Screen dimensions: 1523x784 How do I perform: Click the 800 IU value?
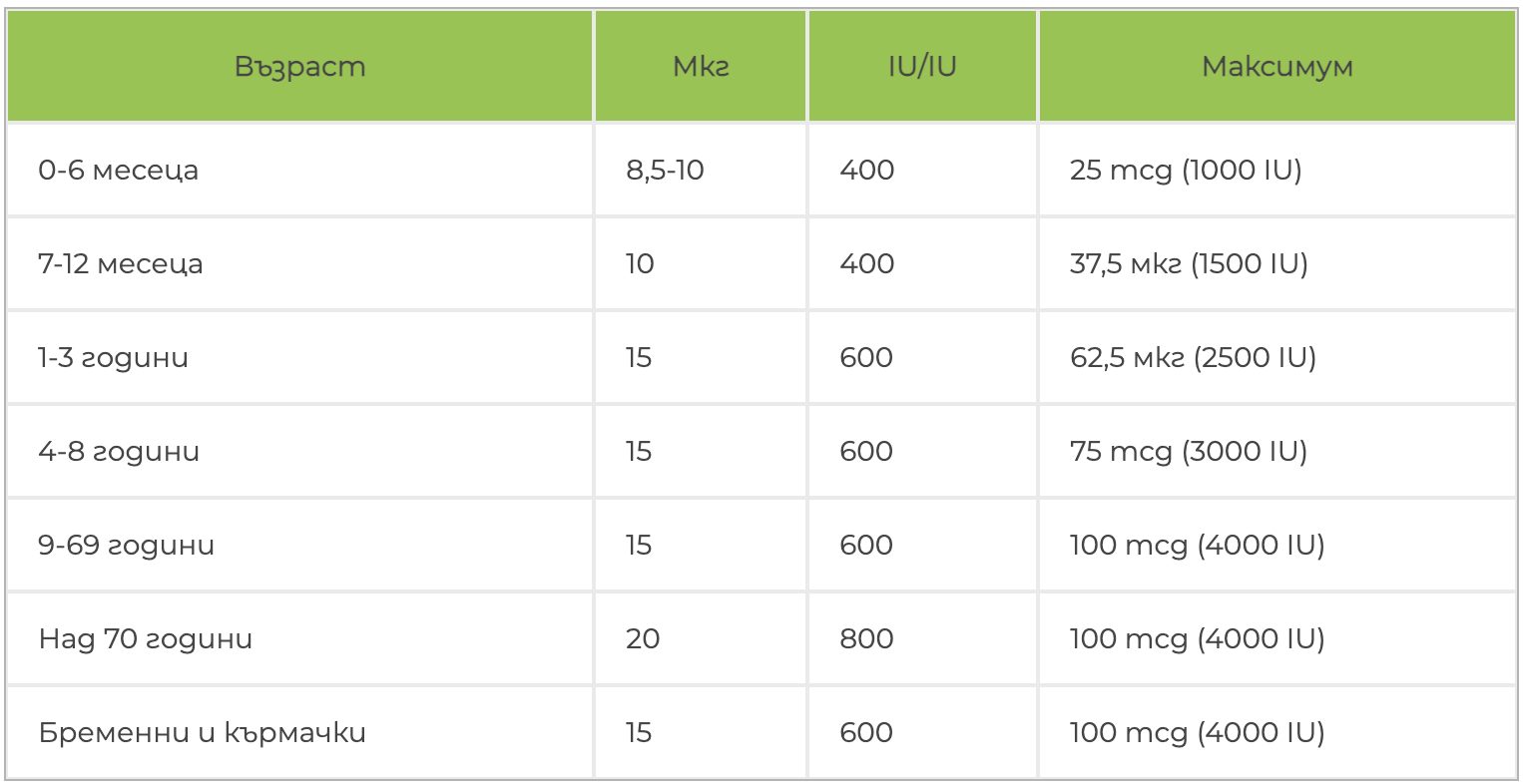point(866,639)
